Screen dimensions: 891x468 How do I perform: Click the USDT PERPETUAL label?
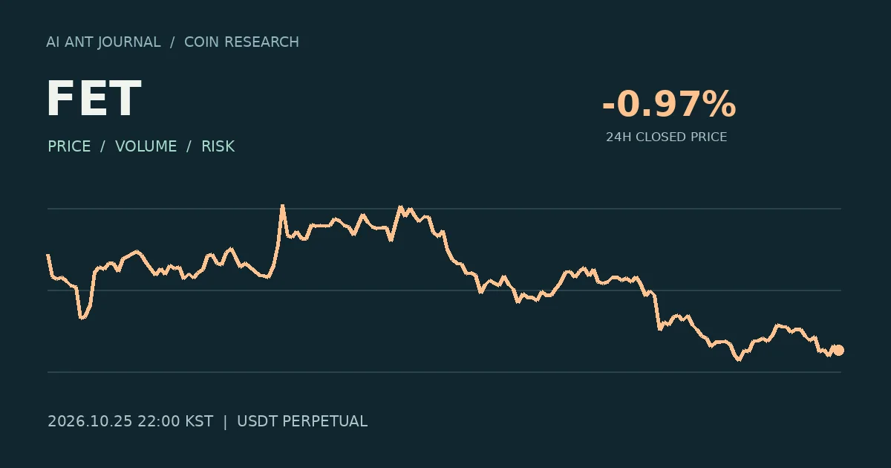pos(302,421)
